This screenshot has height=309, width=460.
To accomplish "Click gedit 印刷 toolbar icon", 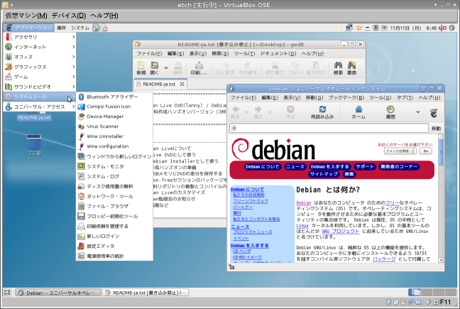I will click(x=199, y=68).
